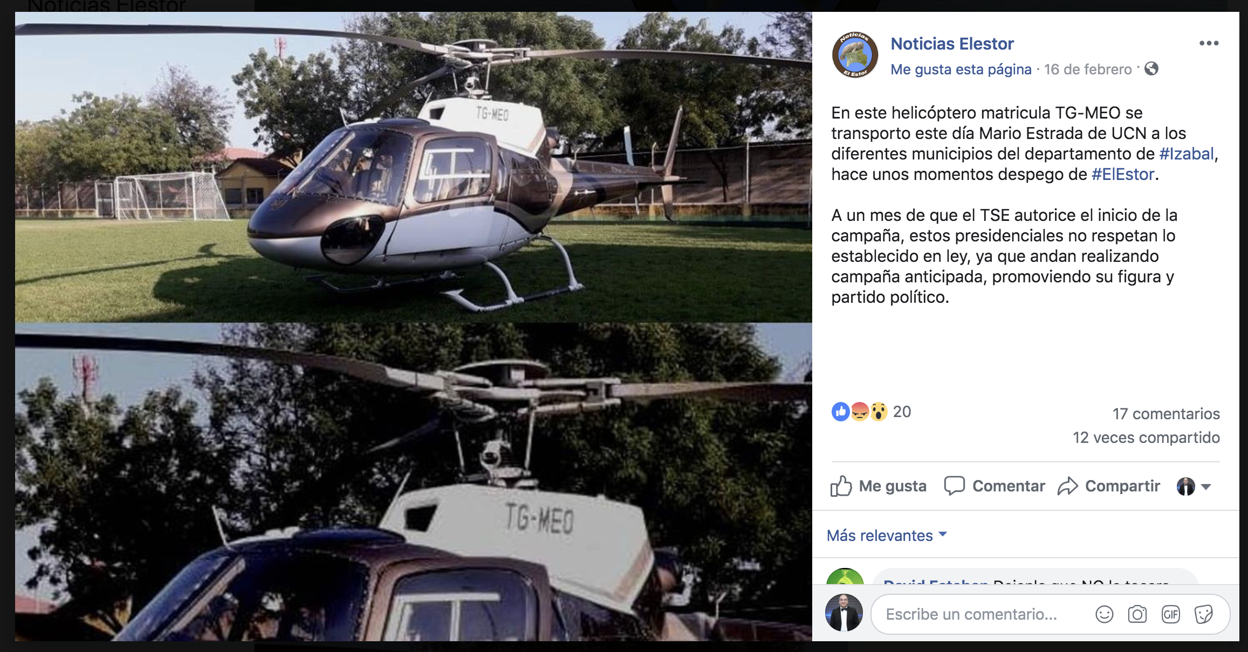Click the top helicopter photo

tap(414, 167)
